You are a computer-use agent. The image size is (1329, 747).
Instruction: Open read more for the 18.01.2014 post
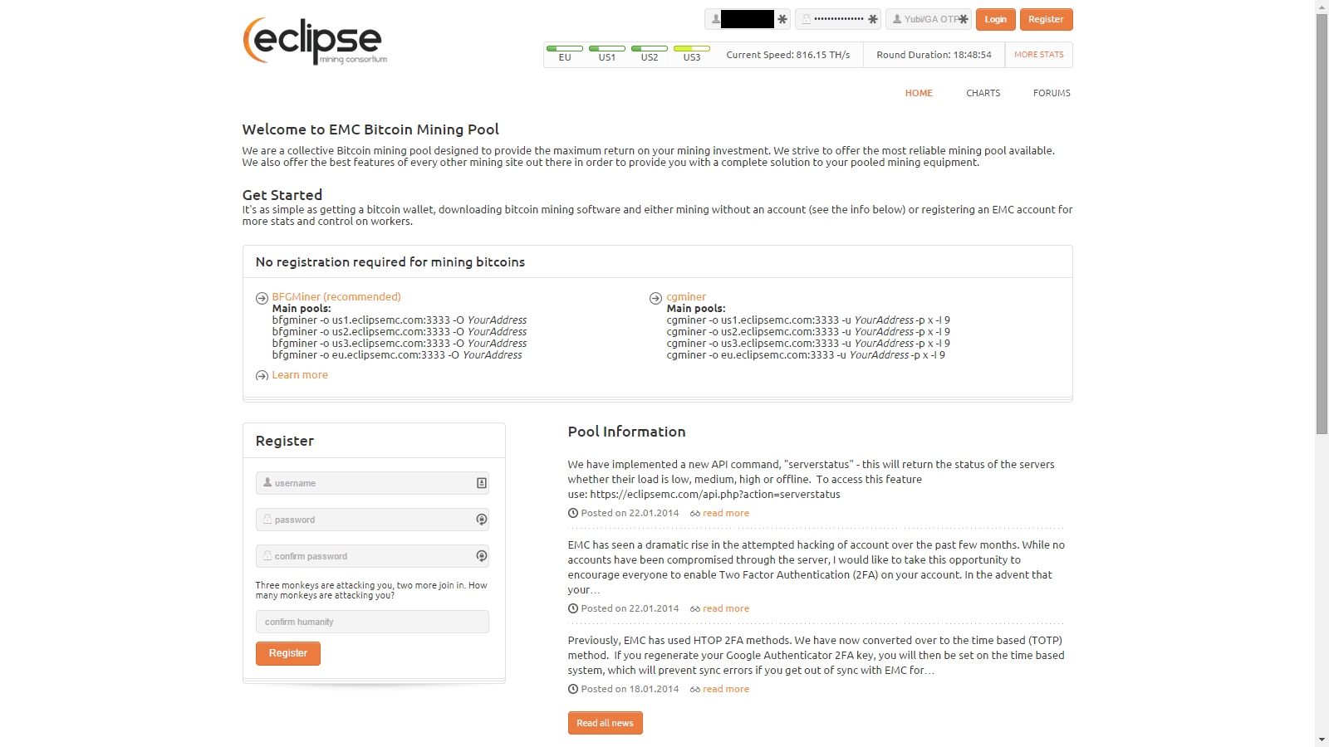pyautogui.click(x=725, y=689)
